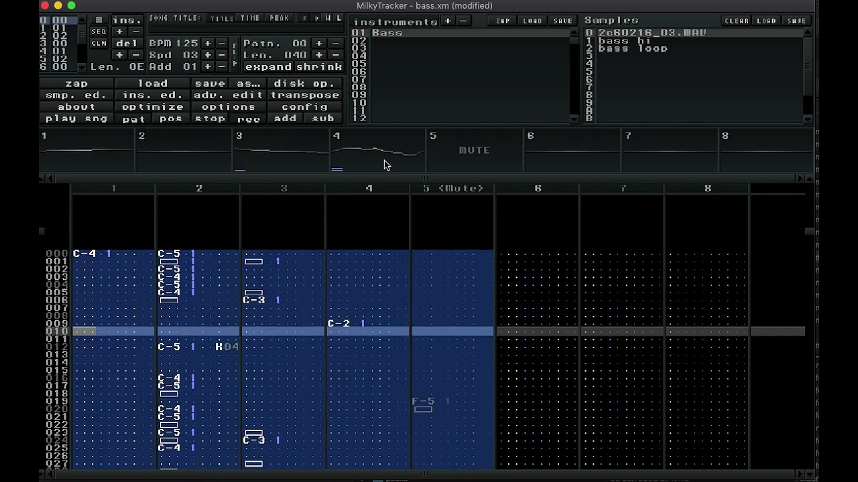This screenshot has width=858, height=482.
Task: Play current pattern with pat
Action: [x=133, y=118]
